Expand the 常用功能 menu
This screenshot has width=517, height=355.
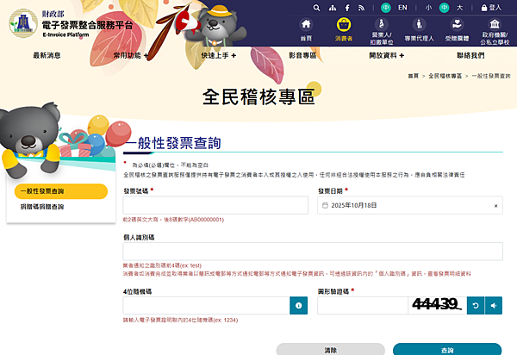tap(131, 55)
